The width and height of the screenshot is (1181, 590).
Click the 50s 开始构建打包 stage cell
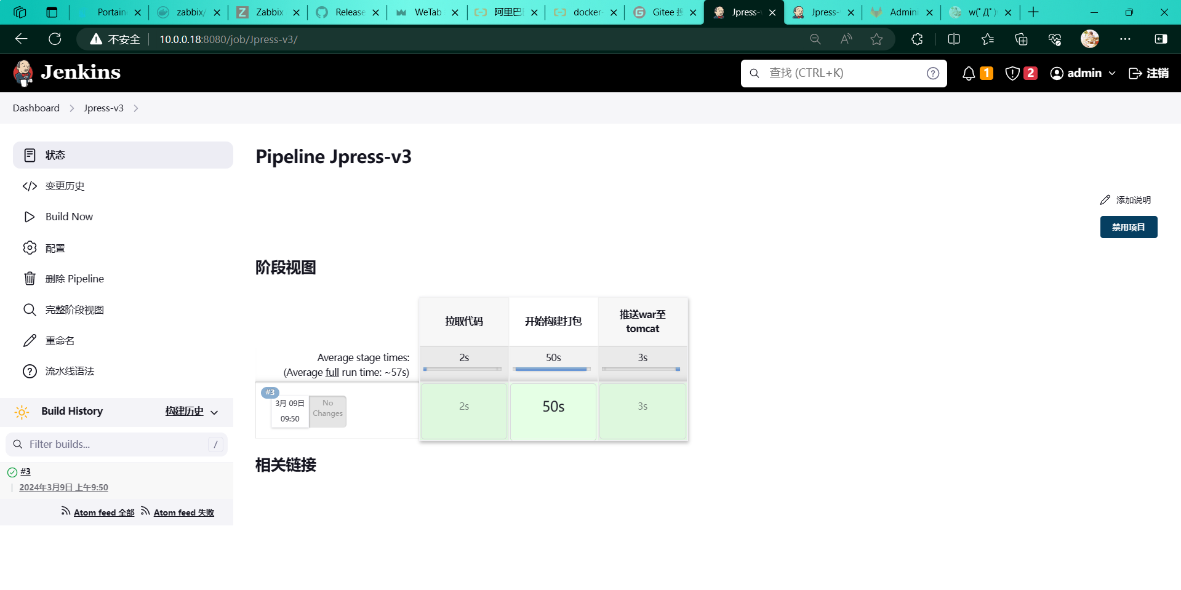[x=553, y=411]
